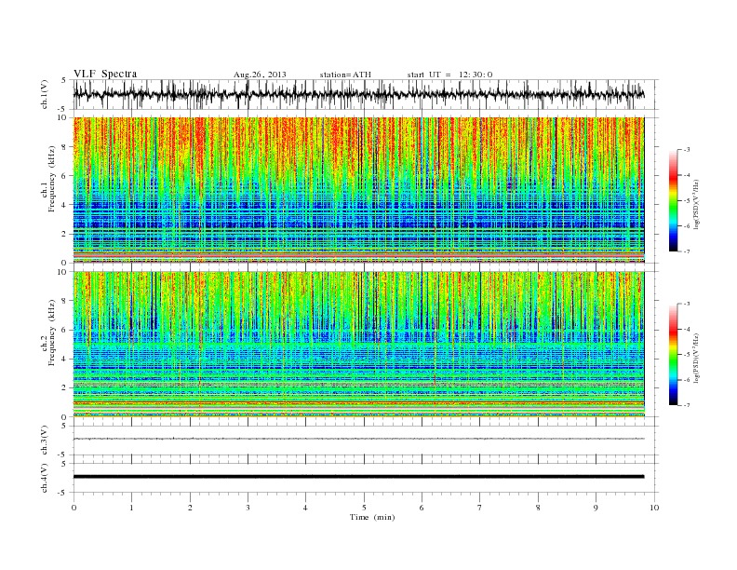The width and height of the screenshot is (737, 570).
Task: Select the date text "Aug.26, 2013"
Action: point(260,75)
